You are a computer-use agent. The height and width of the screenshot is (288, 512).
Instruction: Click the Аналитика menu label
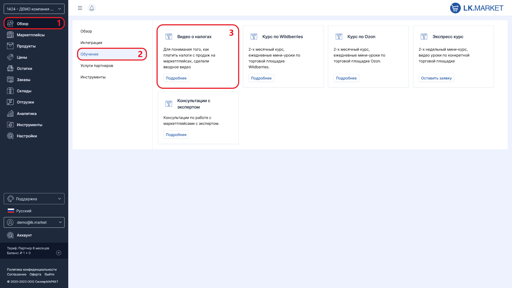coord(27,114)
